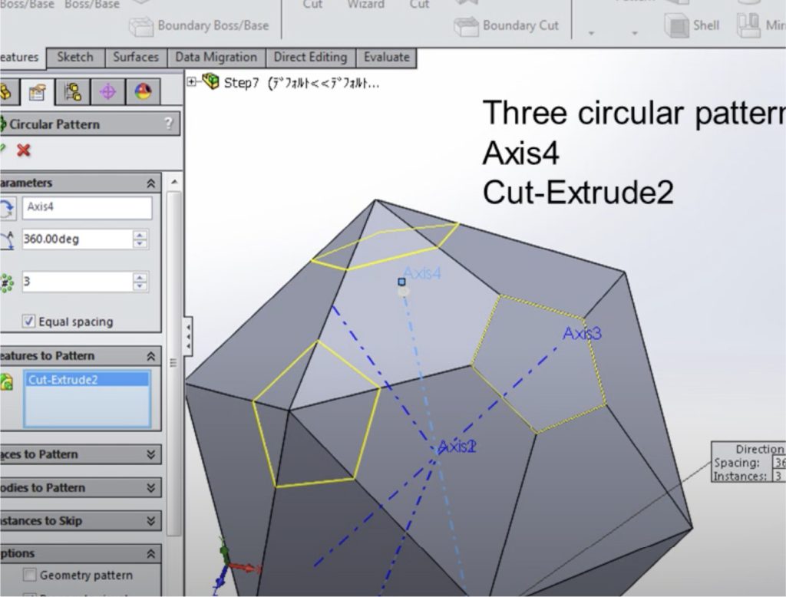Click the Step7 part icon in tree
The width and height of the screenshot is (786, 597).
[210, 81]
